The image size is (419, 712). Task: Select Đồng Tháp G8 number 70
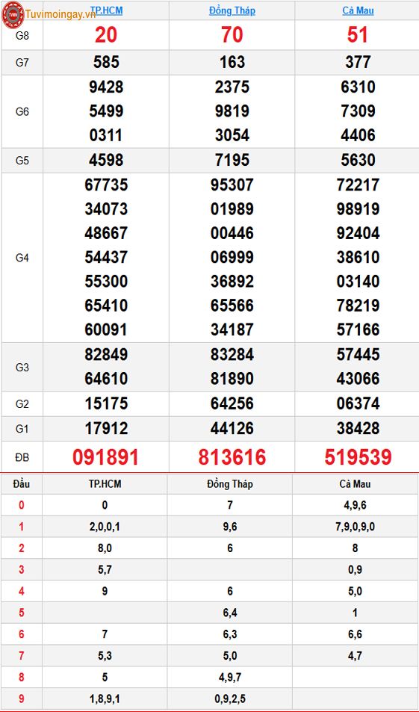232,35
